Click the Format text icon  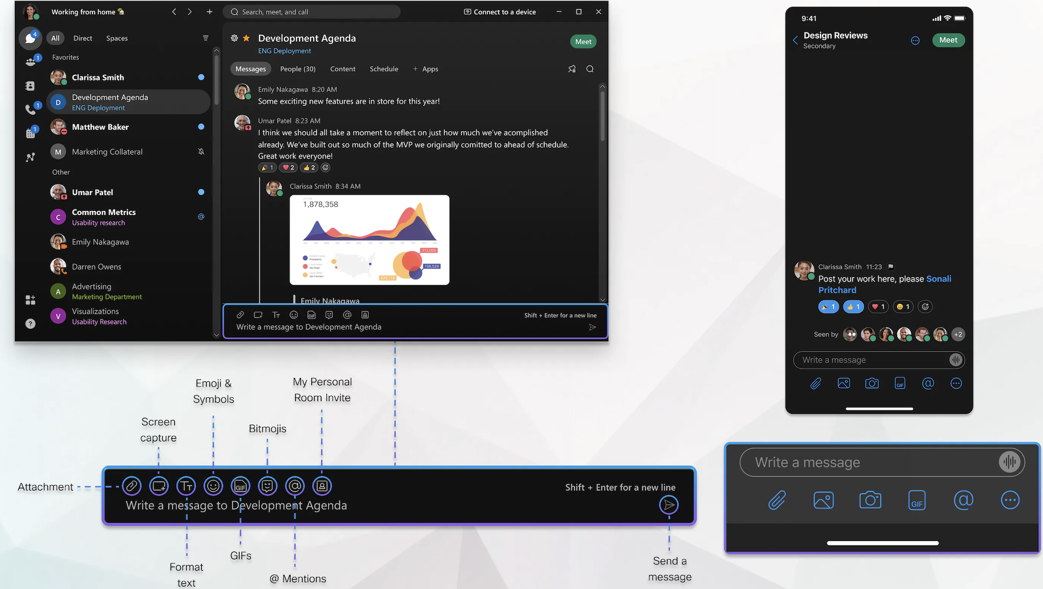point(186,486)
